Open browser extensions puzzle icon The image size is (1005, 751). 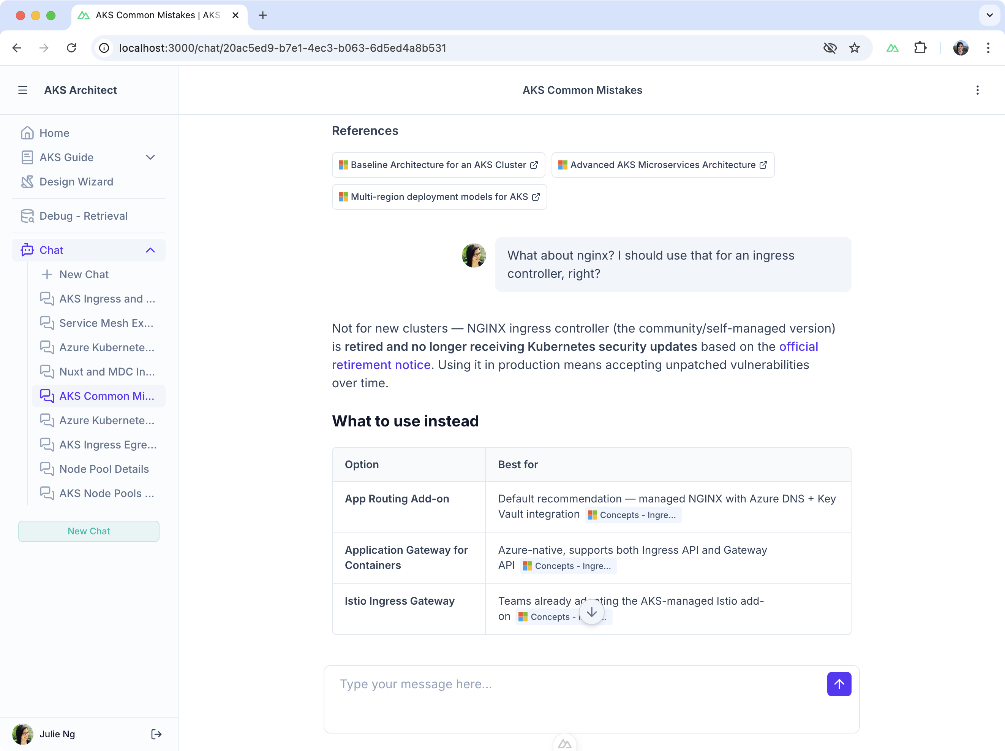coord(920,48)
